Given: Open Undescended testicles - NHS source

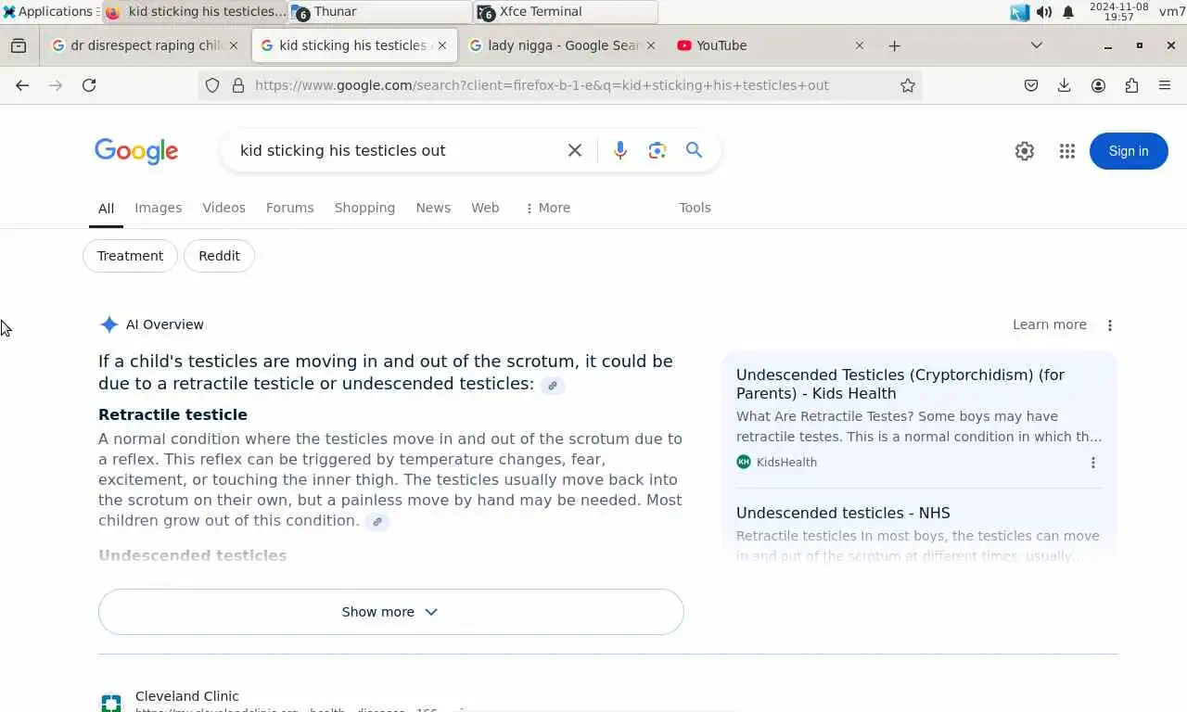Looking at the screenshot, I should [x=843, y=513].
